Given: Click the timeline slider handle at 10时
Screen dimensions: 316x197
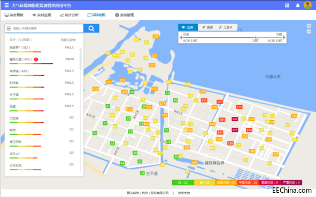Looking at the screenshot, I should click(x=256, y=37).
